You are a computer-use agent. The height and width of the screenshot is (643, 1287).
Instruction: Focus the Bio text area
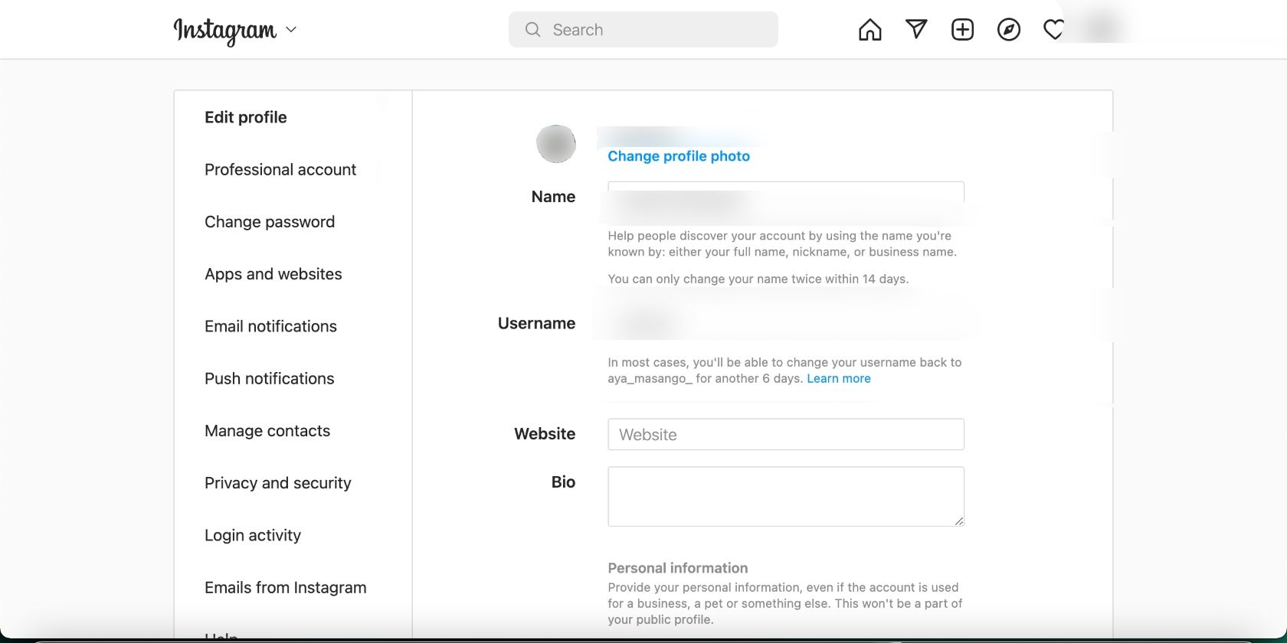point(785,496)
